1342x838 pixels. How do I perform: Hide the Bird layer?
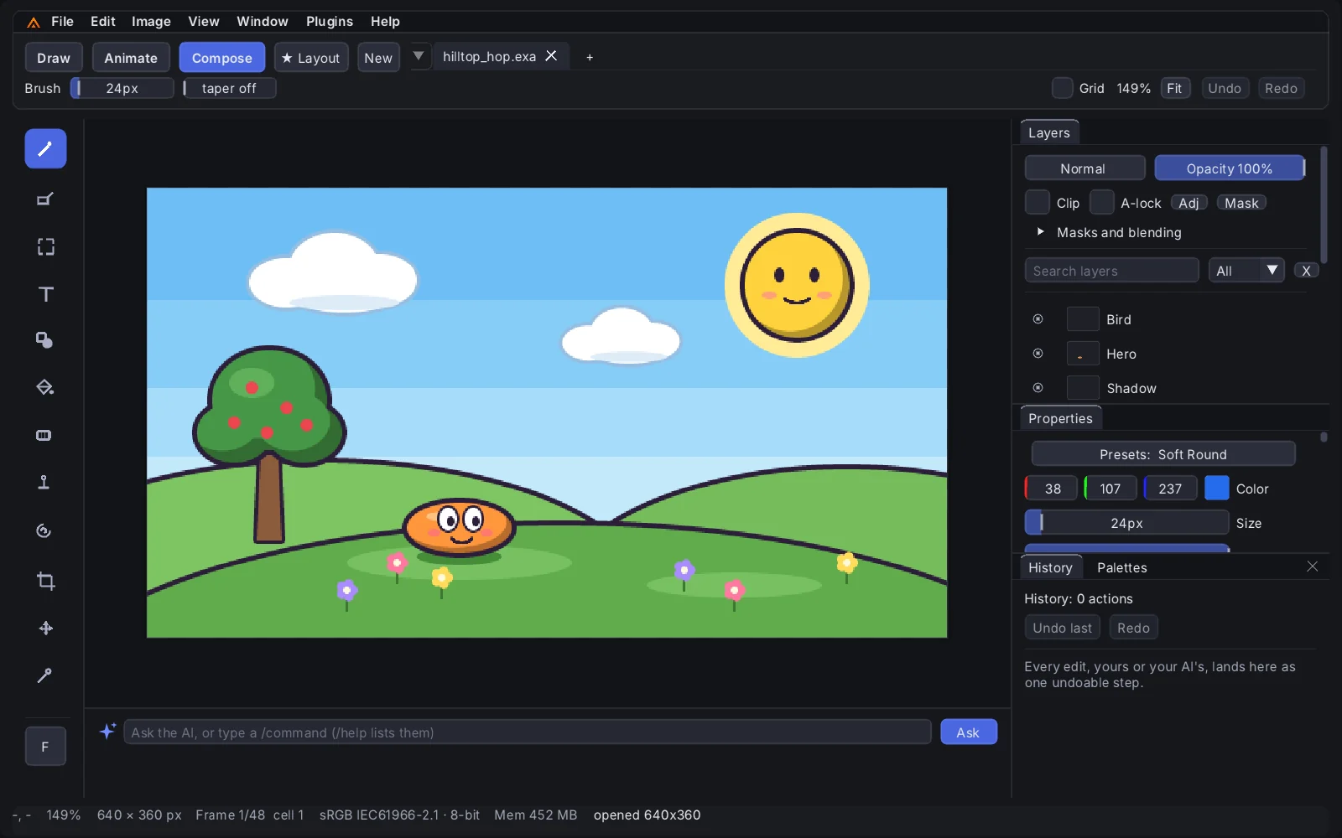point(1038,319)
